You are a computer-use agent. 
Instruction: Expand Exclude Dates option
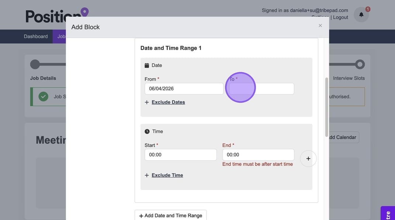168,102
